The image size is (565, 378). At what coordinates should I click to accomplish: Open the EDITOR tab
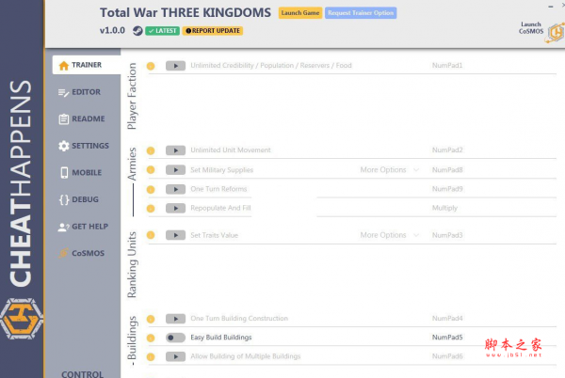(x=79, y=92)
